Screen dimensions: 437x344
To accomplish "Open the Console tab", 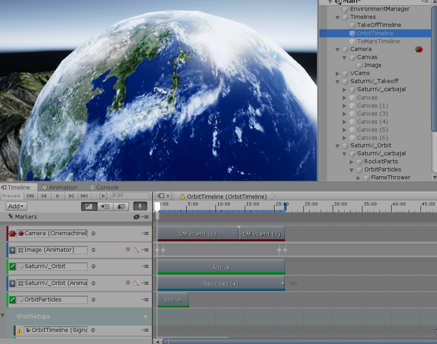I will [x=104, y=187].
